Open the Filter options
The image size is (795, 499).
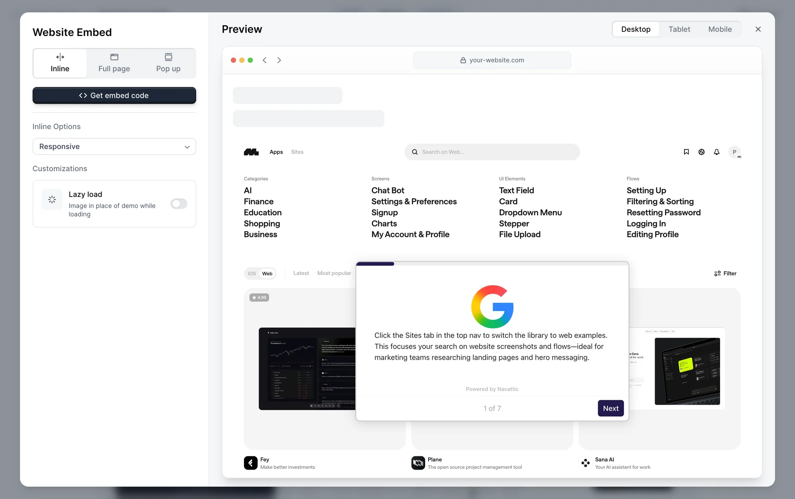click(725, 273)
